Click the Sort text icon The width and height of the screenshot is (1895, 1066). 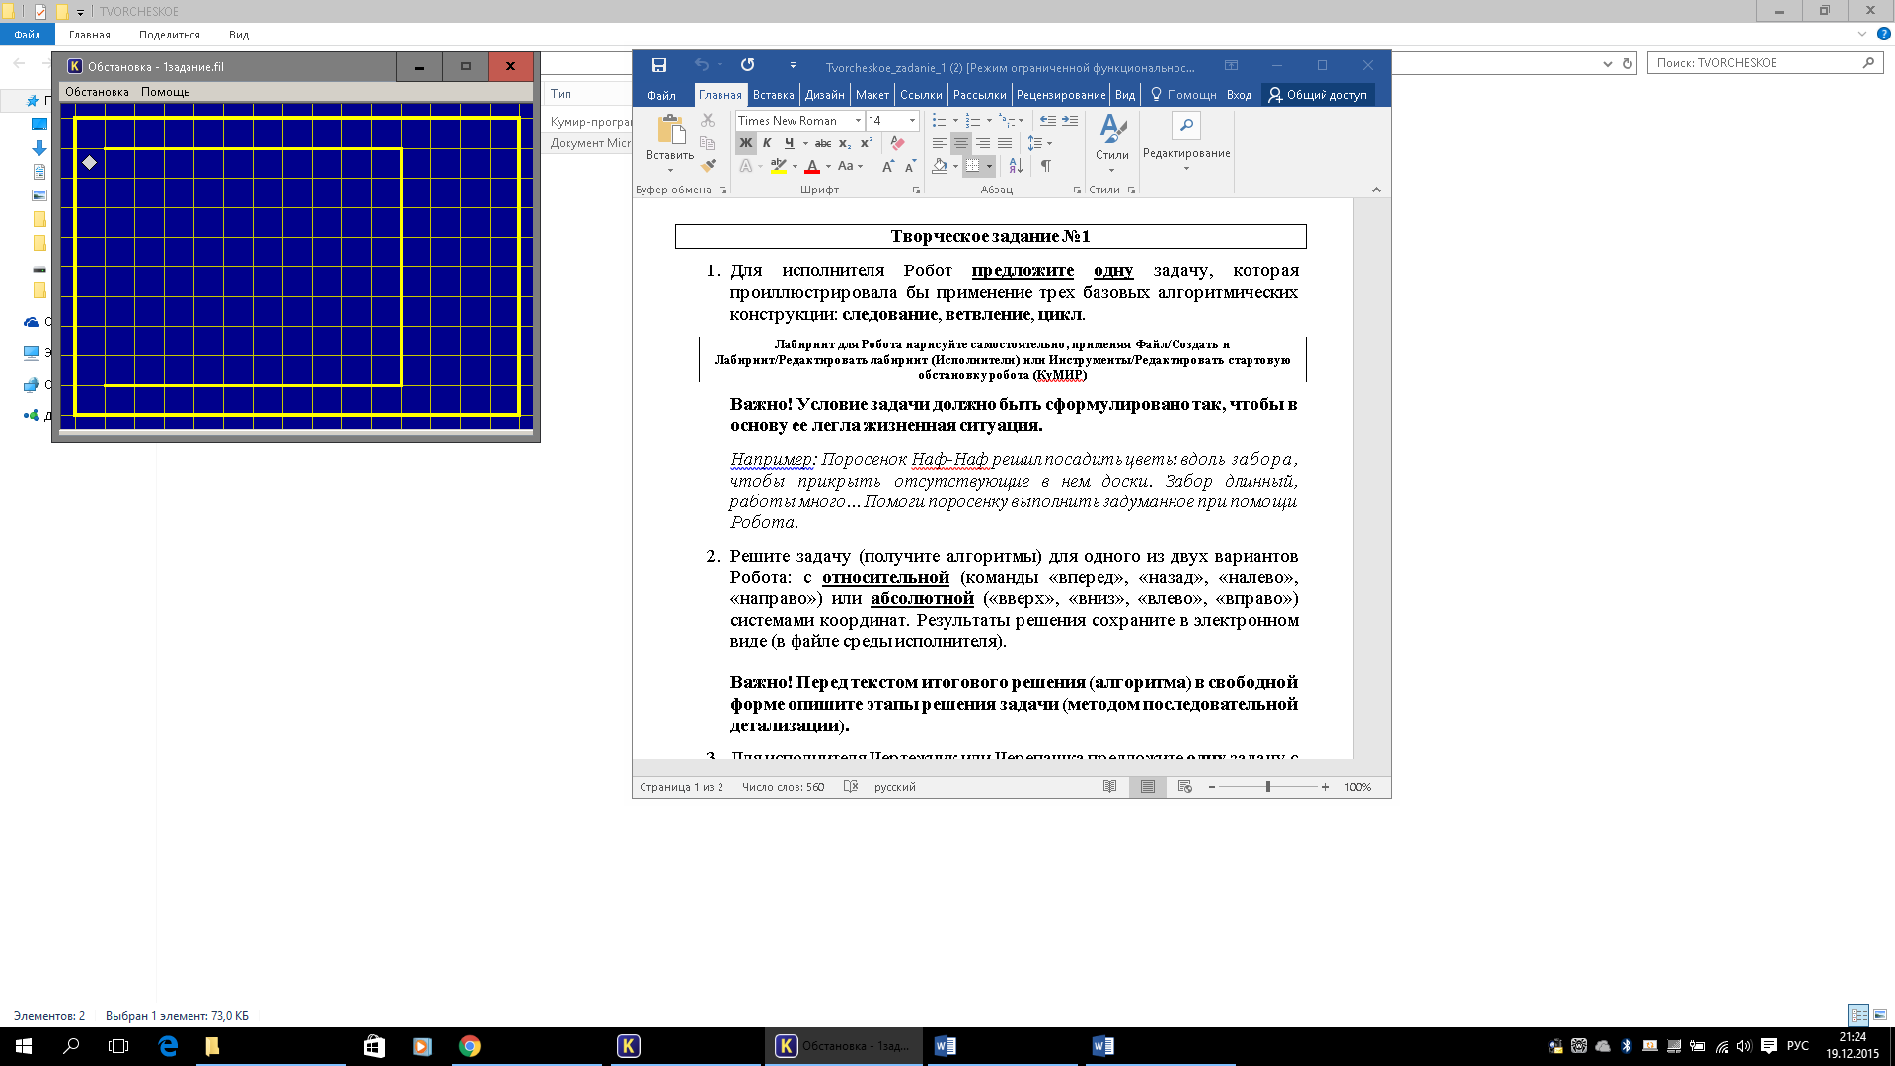coord(1016,166)
